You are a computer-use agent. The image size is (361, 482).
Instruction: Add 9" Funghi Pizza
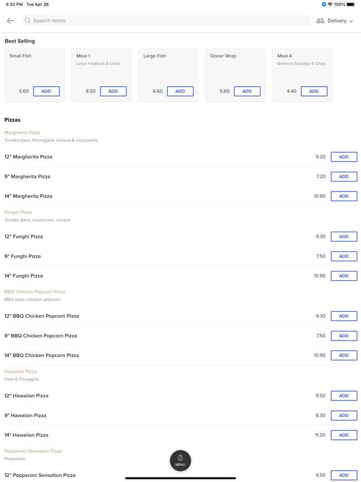point(344,256)
